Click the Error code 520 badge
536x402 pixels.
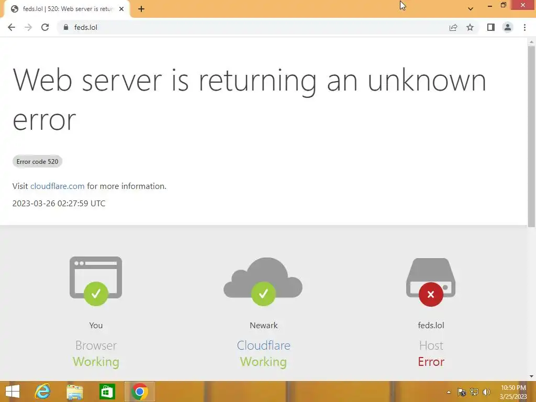coord(37,162)
